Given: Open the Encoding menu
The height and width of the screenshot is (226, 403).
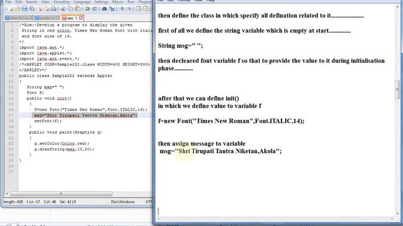Looking at the screenshot, I should [x=62, y=2].
